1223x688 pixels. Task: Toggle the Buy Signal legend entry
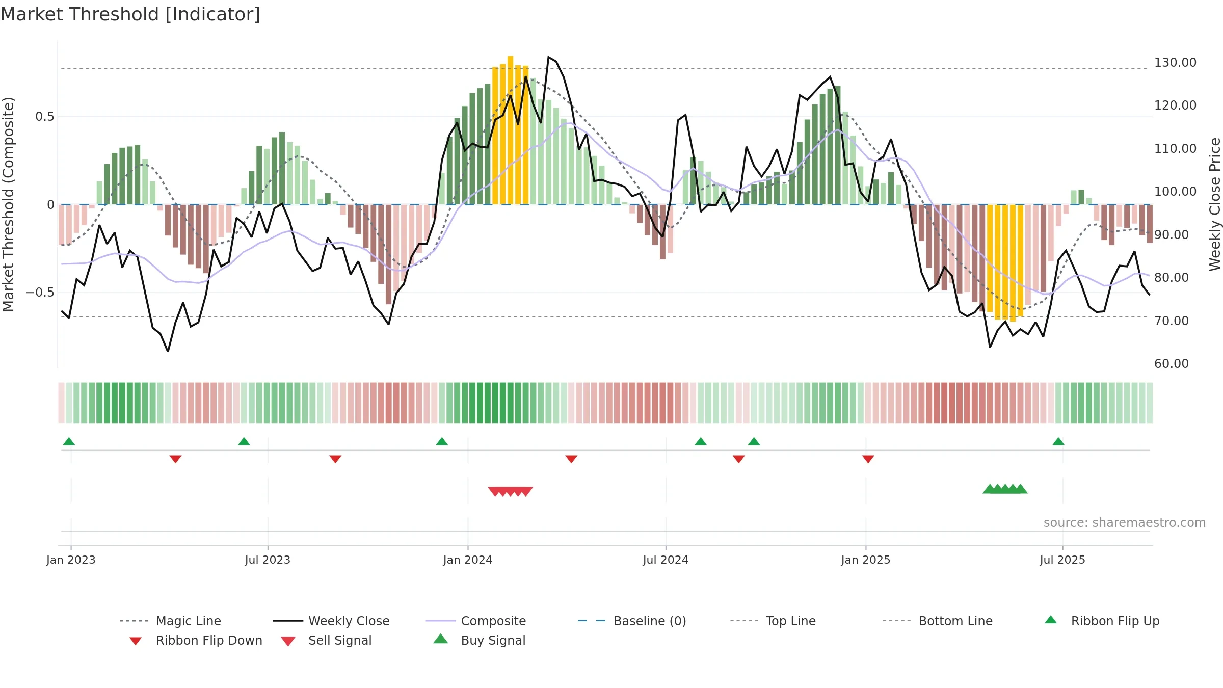479,640
